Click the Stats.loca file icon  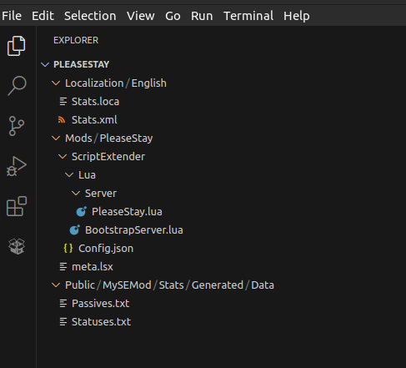tap(63, 102)
